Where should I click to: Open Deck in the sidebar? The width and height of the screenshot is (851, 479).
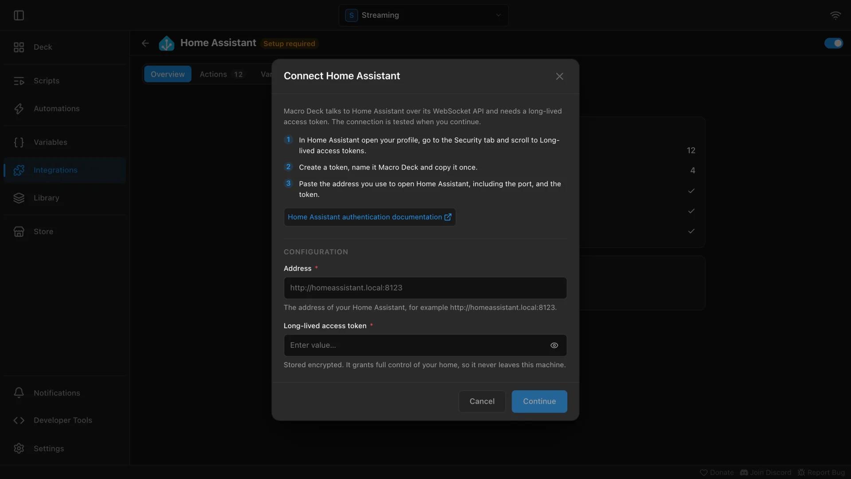pyautogui.click(x=65, y=47)
